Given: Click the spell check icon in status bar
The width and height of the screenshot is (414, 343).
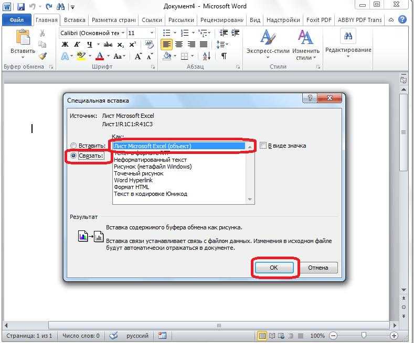Looking at the screenshot, I should pos(113,335).
